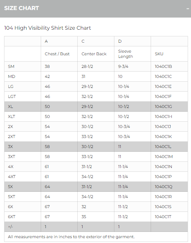The image size is (191, 243).
Task: Click the Sleeve Length column header
Action: click(125, 54)
